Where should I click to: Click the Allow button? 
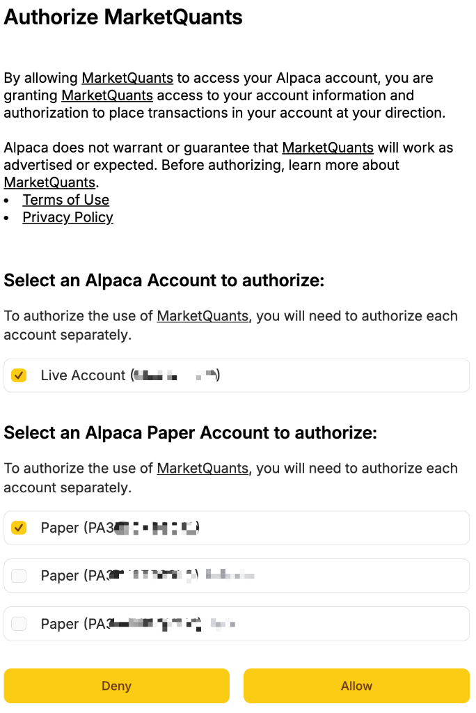[x=356, y=685]
